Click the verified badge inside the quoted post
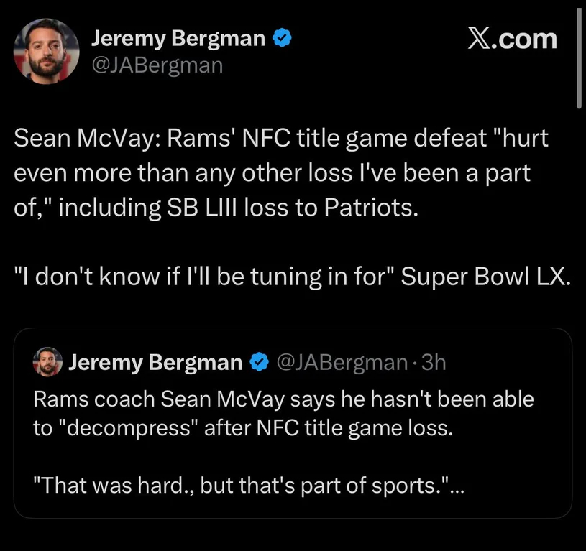586x551 pixels. (x=258, y=363)
